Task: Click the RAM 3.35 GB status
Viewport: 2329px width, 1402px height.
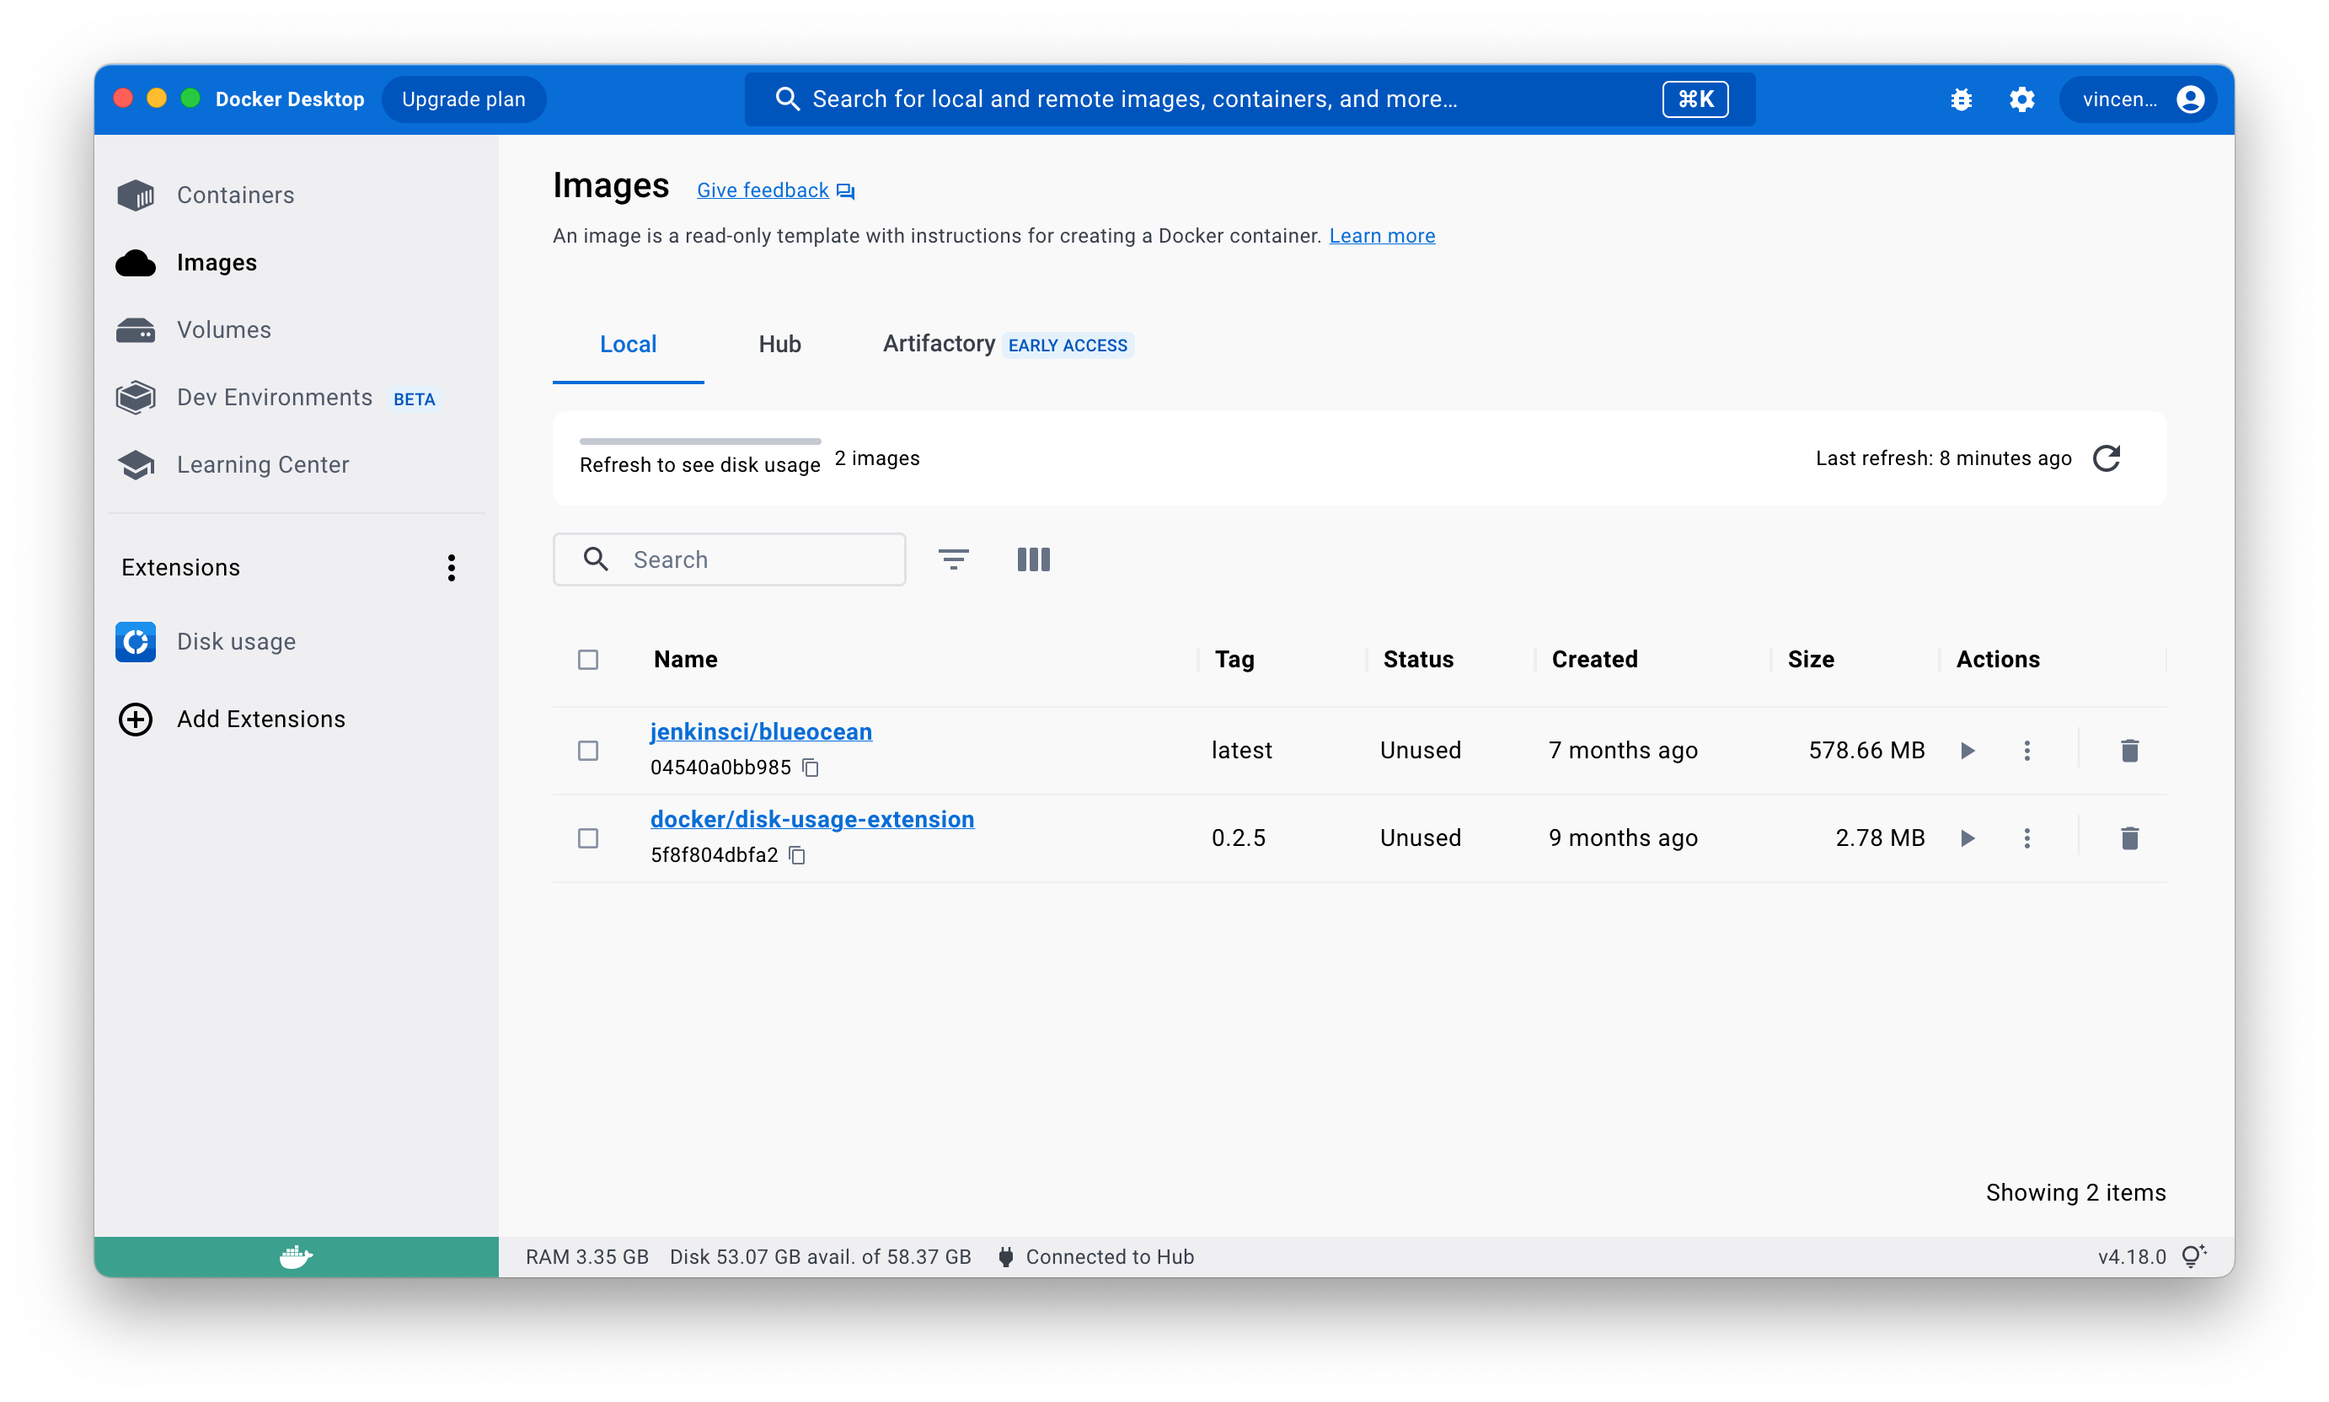Action: tap(586, 1256)
